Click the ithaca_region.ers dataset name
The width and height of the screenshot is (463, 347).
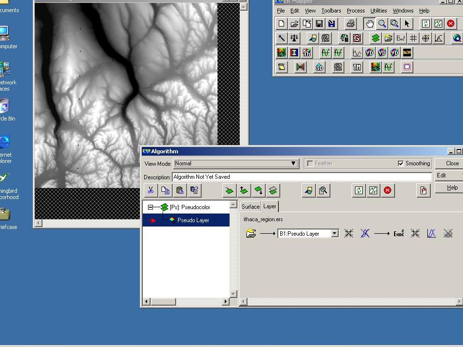click(263, 219)
